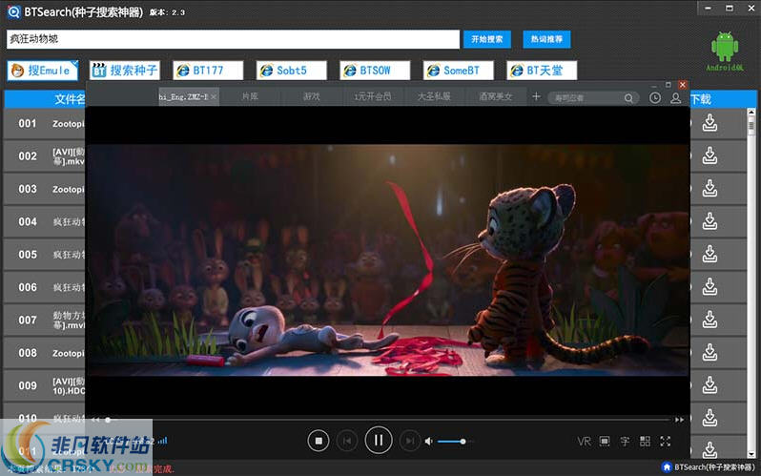Skip to the previous video
The width and height of the screenshot is (761, 476).
pyautogui.click(x=347, y=441)
